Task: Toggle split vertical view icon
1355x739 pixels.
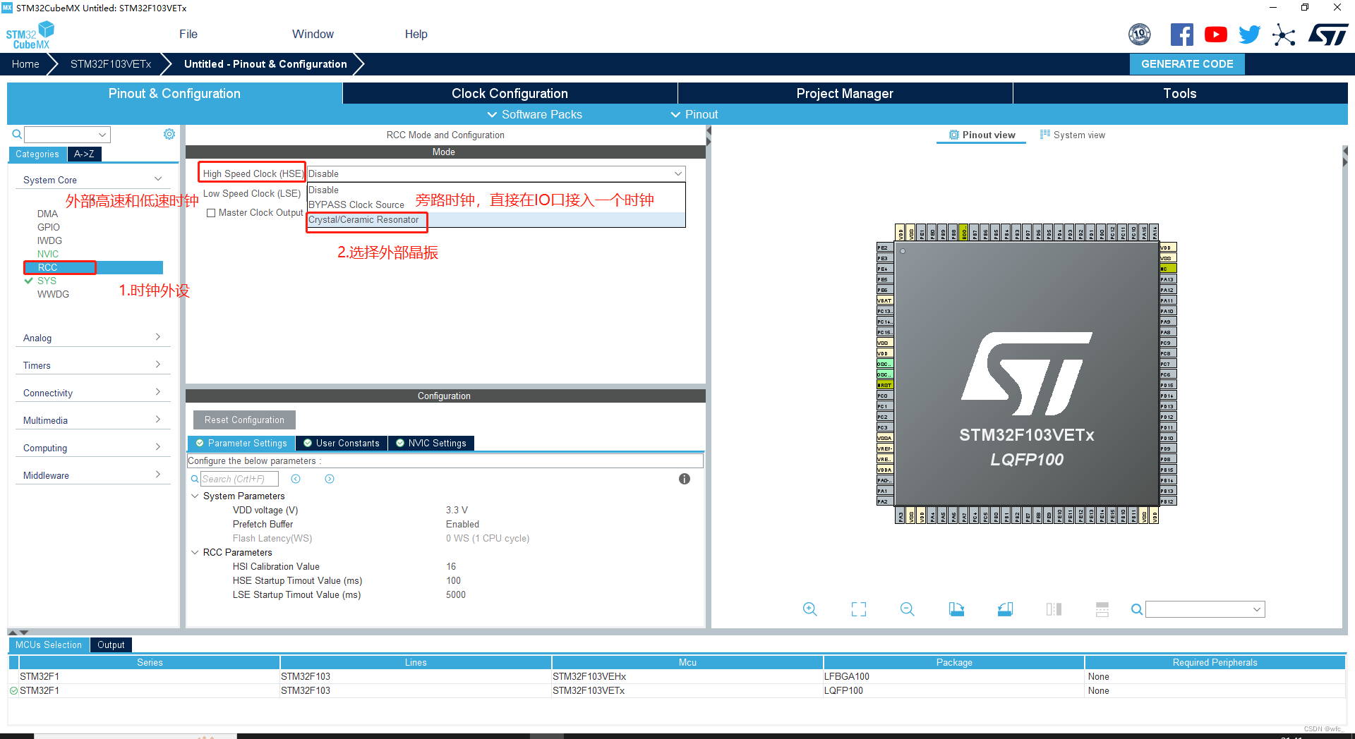Action: [1054, 609]
